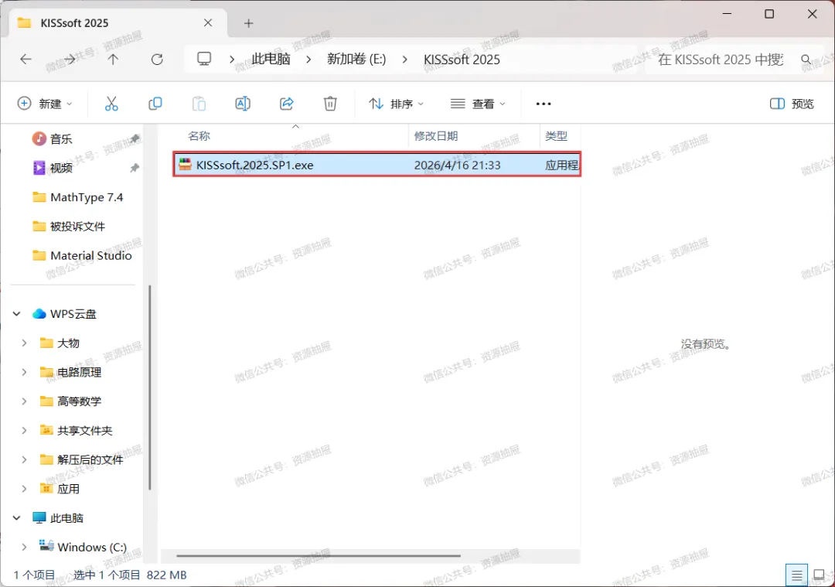Select file name KISSsoft.2025.SP1.exe

(254, 166)
